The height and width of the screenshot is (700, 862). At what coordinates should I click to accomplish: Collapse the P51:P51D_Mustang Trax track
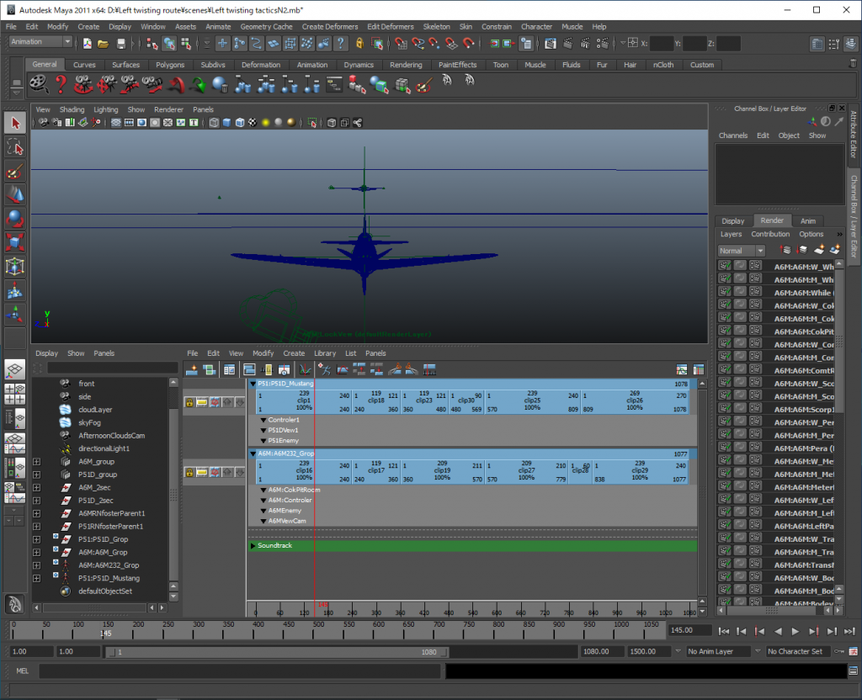point(253,384)
